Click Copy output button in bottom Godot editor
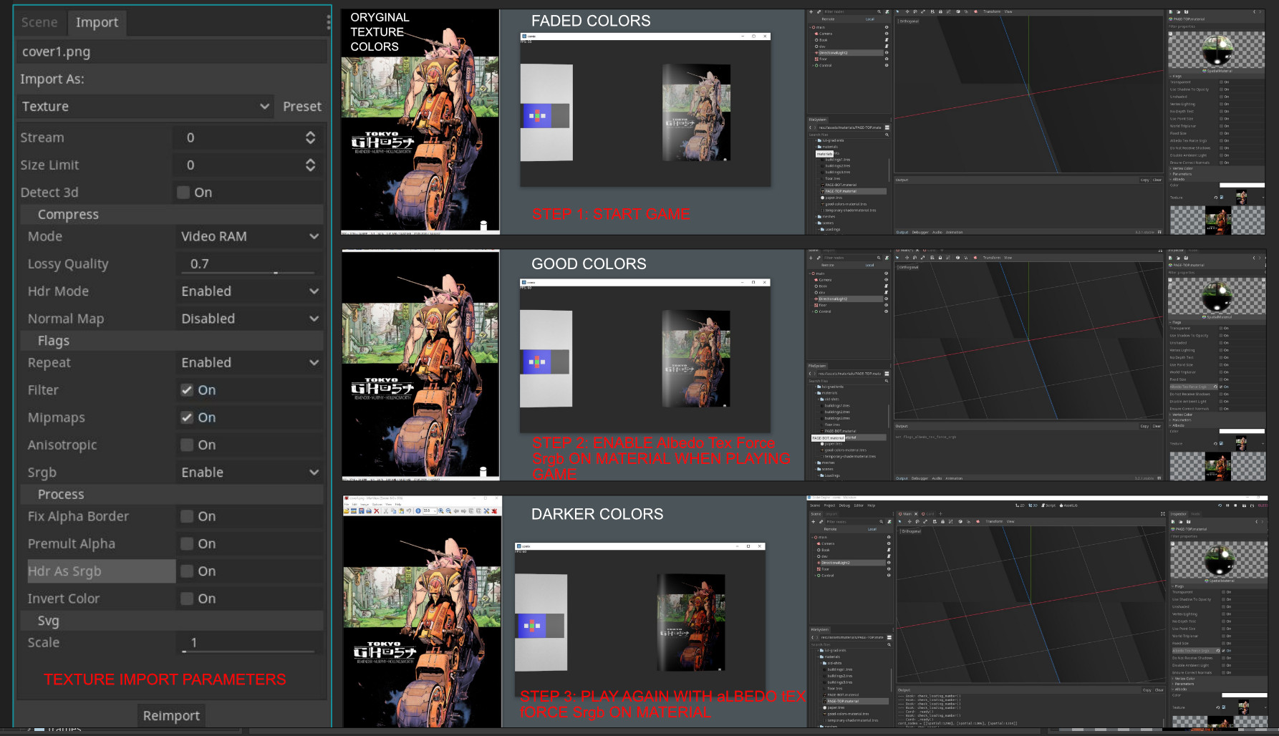1279x736 pixels. pyautogui.click(x=1147, y=690)
